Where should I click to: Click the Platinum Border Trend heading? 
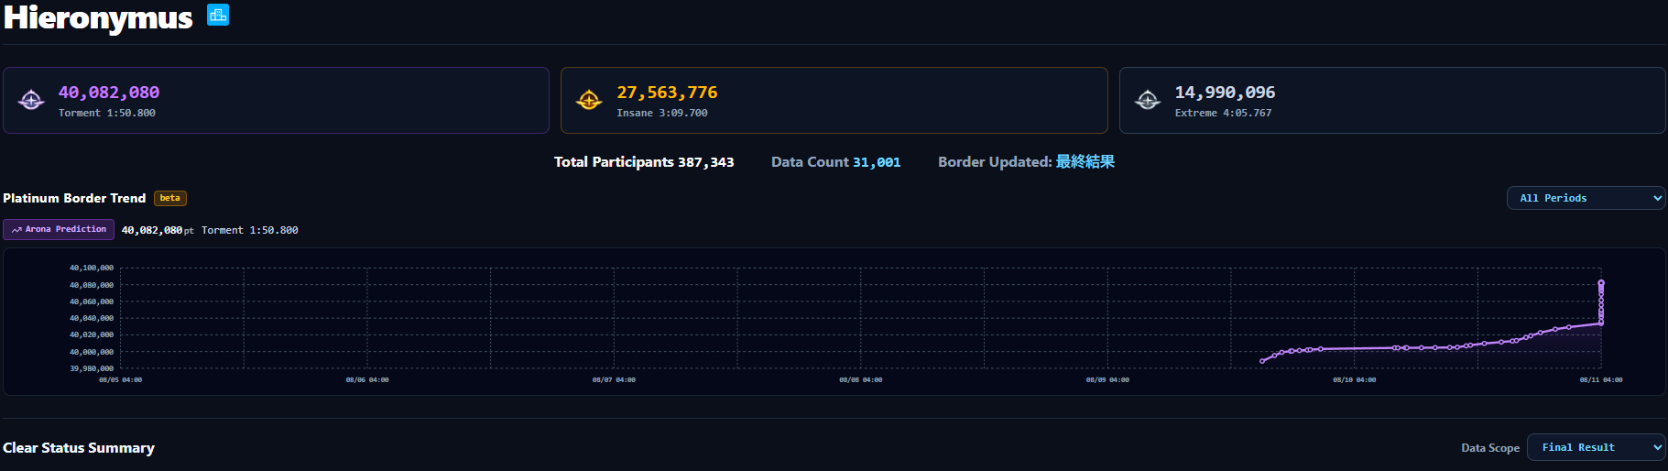pyautogui.click(x=74, y=198)
